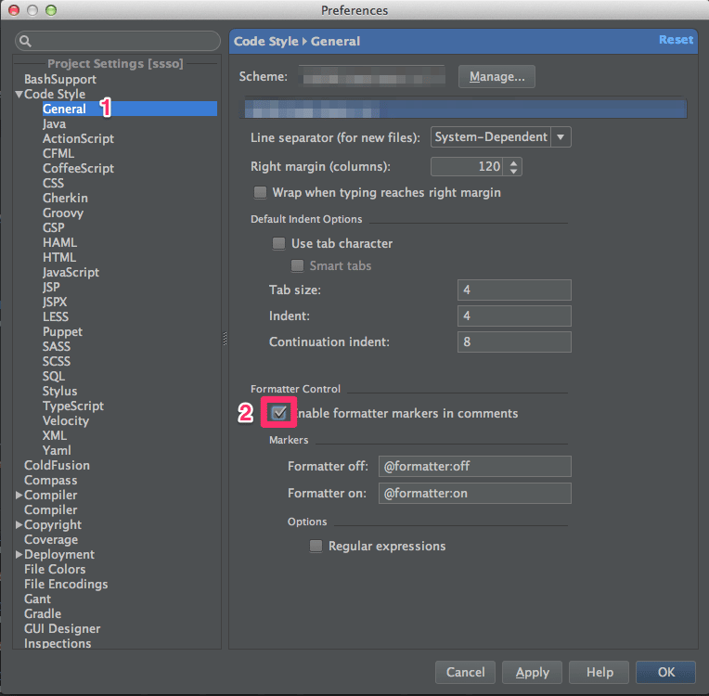Select HAML code style

click(59, 242)
